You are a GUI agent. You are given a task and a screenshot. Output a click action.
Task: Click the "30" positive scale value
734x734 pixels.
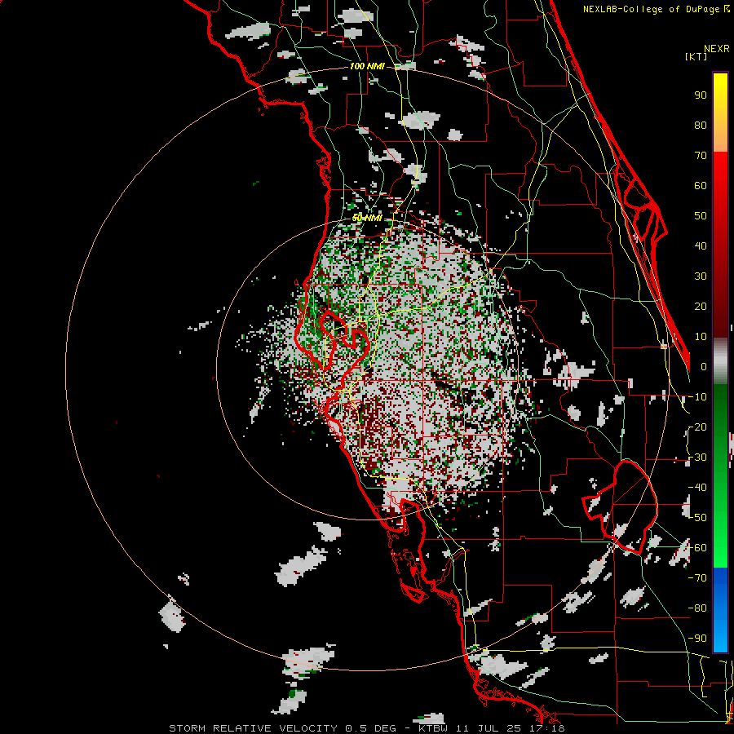[x=701, y=276]
